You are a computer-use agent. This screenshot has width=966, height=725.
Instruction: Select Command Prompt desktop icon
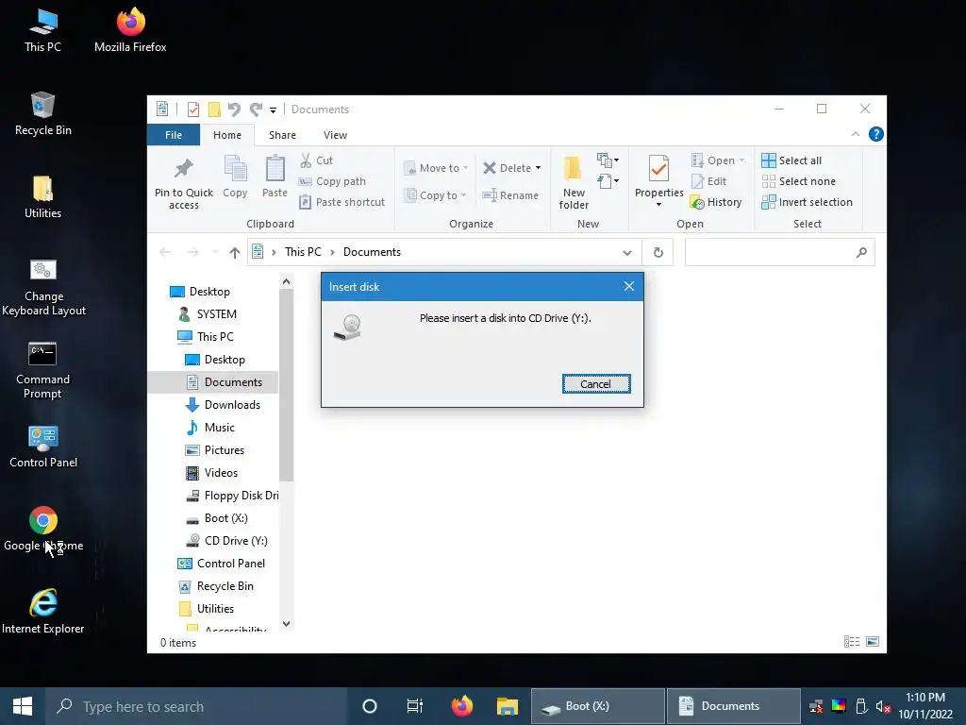[42, 370]
